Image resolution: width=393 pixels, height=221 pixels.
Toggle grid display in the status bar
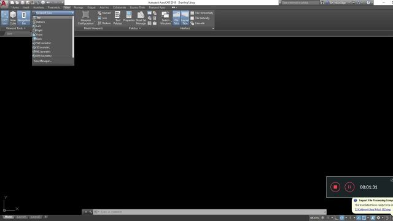(x=323, y=218)
